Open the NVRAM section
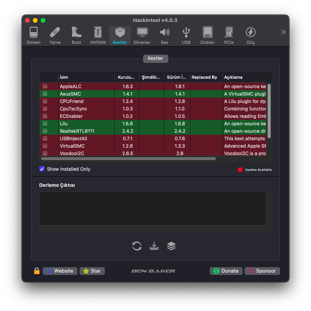The height and width of the screenshot is (311, 311). (x=98, y=35)
